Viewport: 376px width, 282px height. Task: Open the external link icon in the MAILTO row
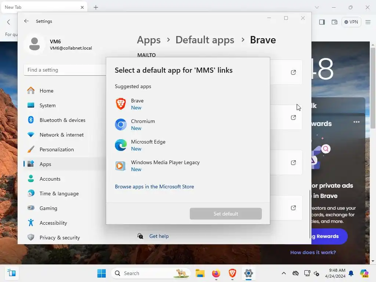[x=293, y=72]
